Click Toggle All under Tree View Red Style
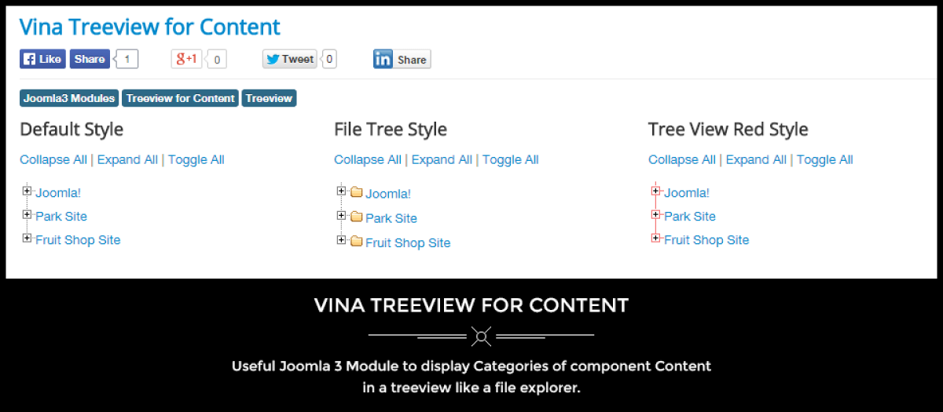Viewport: 943px width, 412px height. (825, 159)
